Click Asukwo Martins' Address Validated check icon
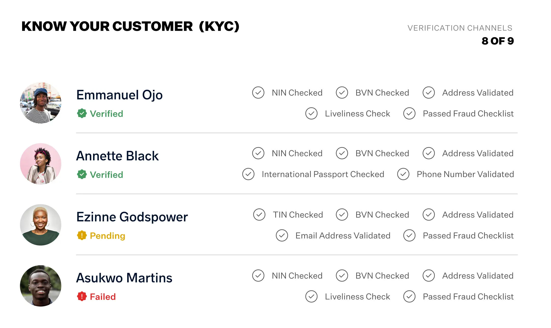This screenshot has height=328, width=551. [x=429, y=276]
